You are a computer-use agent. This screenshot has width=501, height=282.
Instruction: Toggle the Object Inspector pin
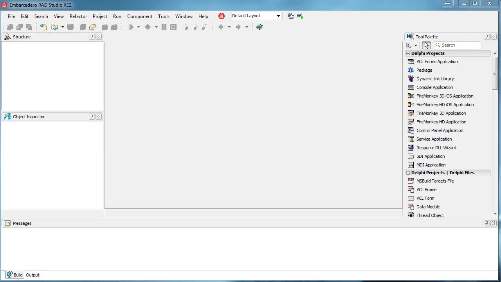[x=92, y=117]
